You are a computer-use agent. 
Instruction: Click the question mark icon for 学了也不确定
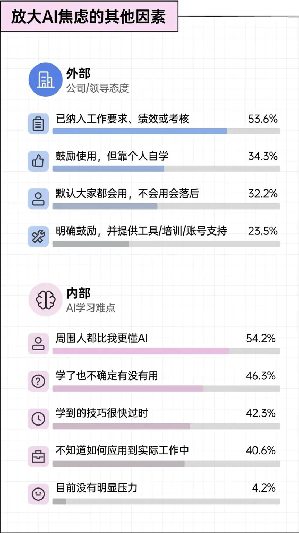pyautogui.click(x=38, y=381)
